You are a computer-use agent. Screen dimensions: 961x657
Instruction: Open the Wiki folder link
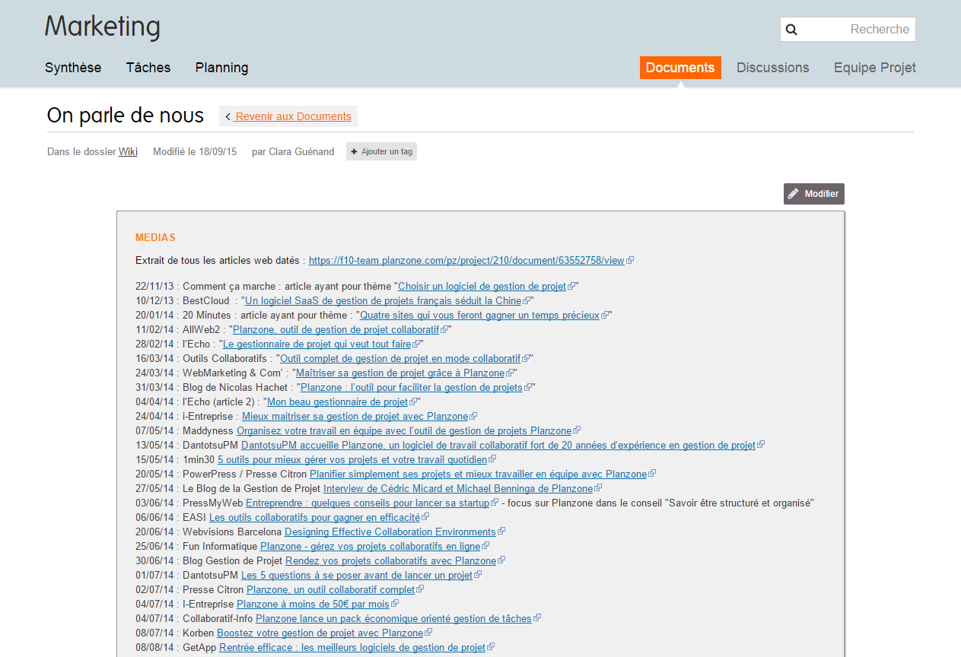point(128,151)
